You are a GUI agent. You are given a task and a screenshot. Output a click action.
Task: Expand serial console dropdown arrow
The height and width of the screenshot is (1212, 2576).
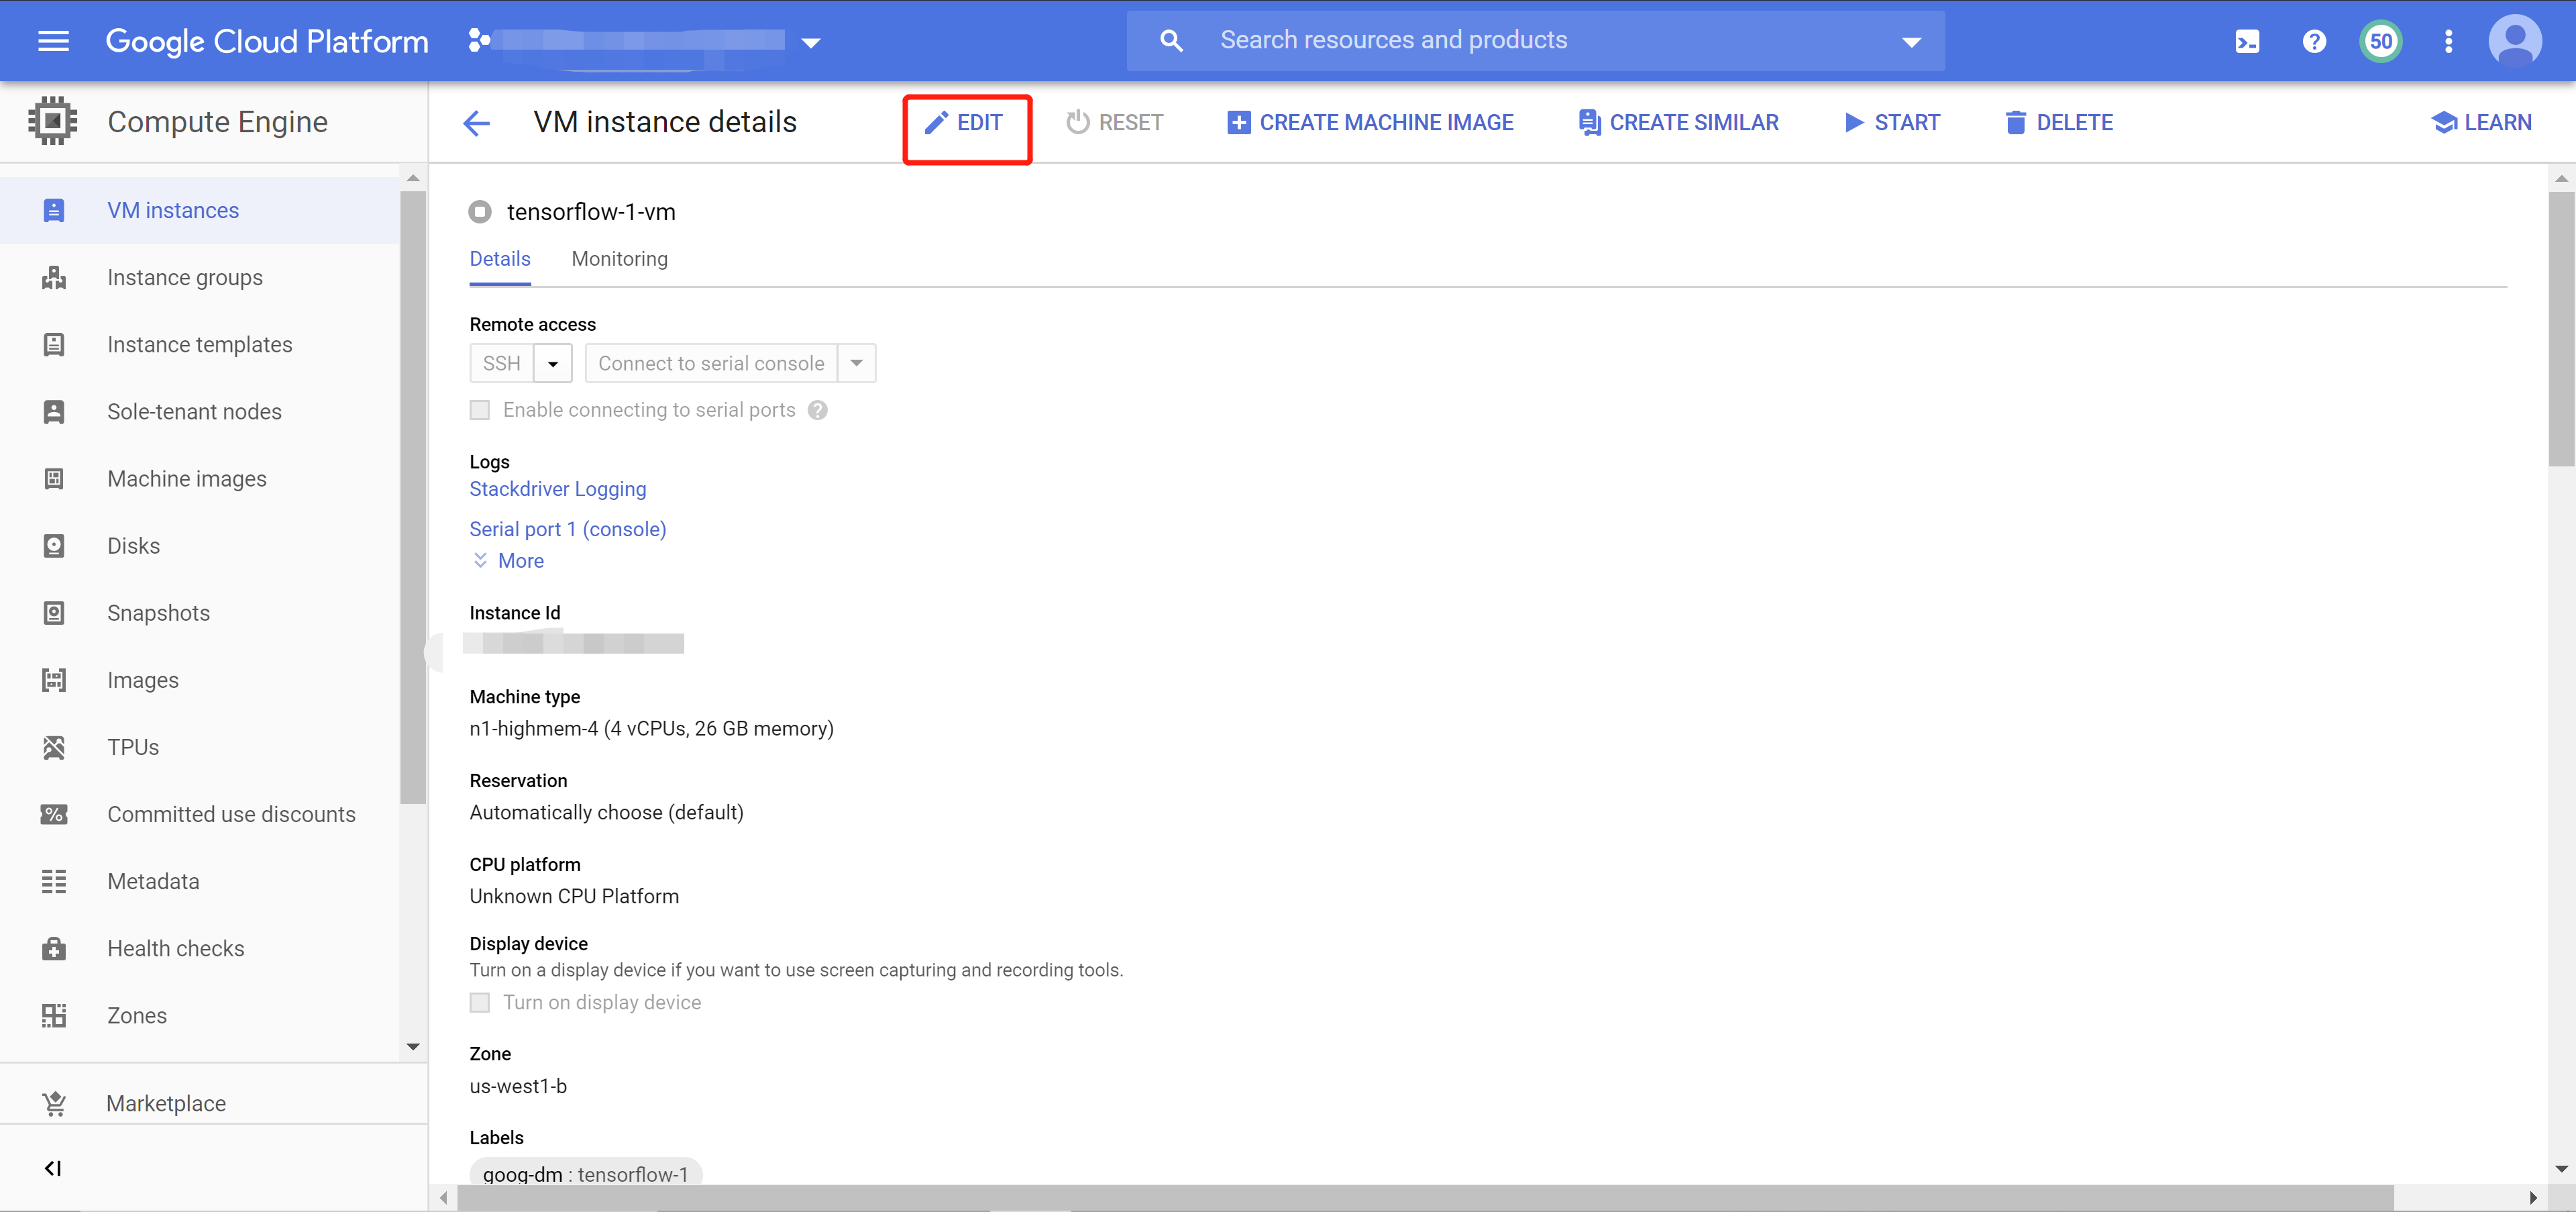(856, 363)
